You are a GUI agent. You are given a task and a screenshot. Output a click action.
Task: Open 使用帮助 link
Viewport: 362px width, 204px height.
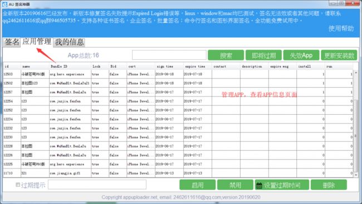pyautogui.click(x=341, y=28)
